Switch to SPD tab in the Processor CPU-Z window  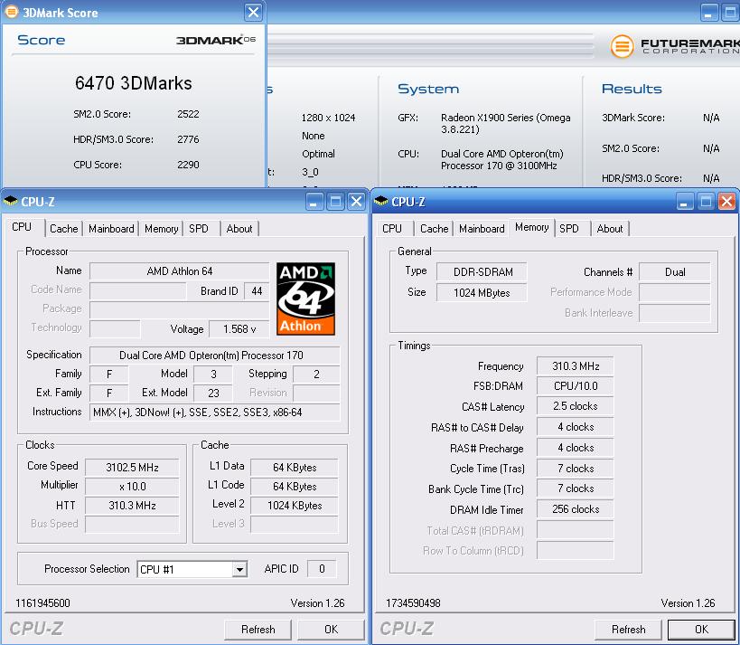(199, 229)
